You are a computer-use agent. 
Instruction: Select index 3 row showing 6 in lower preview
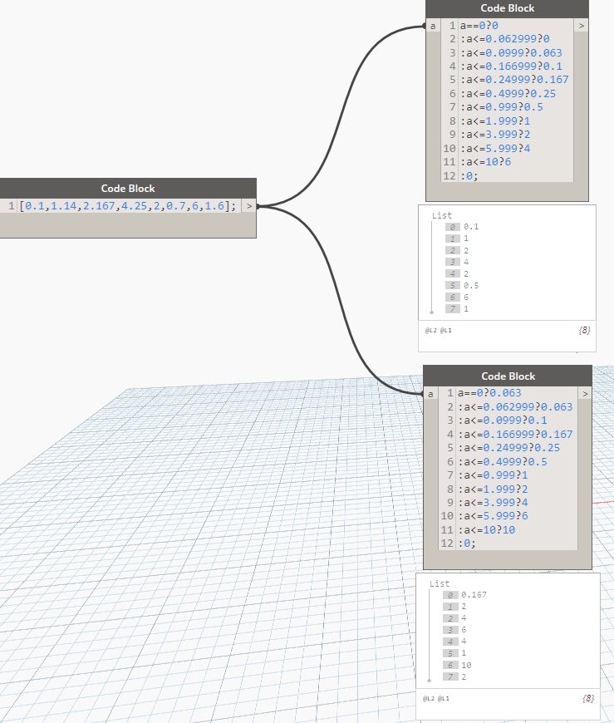[455, 630]
